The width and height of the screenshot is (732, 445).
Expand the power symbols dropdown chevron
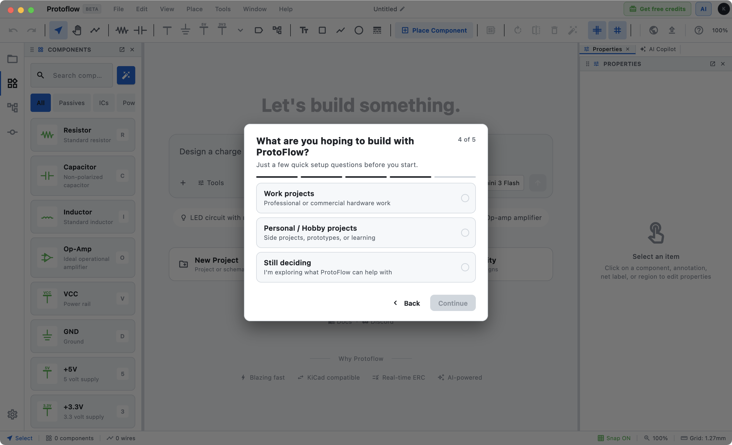[240, 30]
